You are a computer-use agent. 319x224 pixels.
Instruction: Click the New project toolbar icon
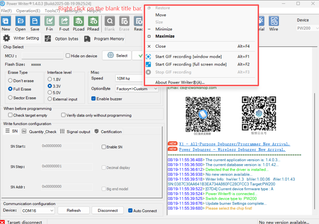6,21
